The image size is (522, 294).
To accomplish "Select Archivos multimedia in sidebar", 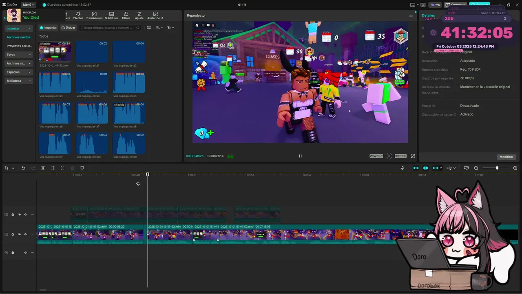I will point(19,37).
